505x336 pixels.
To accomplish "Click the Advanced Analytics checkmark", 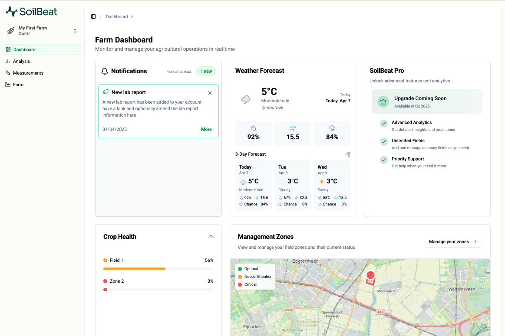I will [x=383, y=124].
